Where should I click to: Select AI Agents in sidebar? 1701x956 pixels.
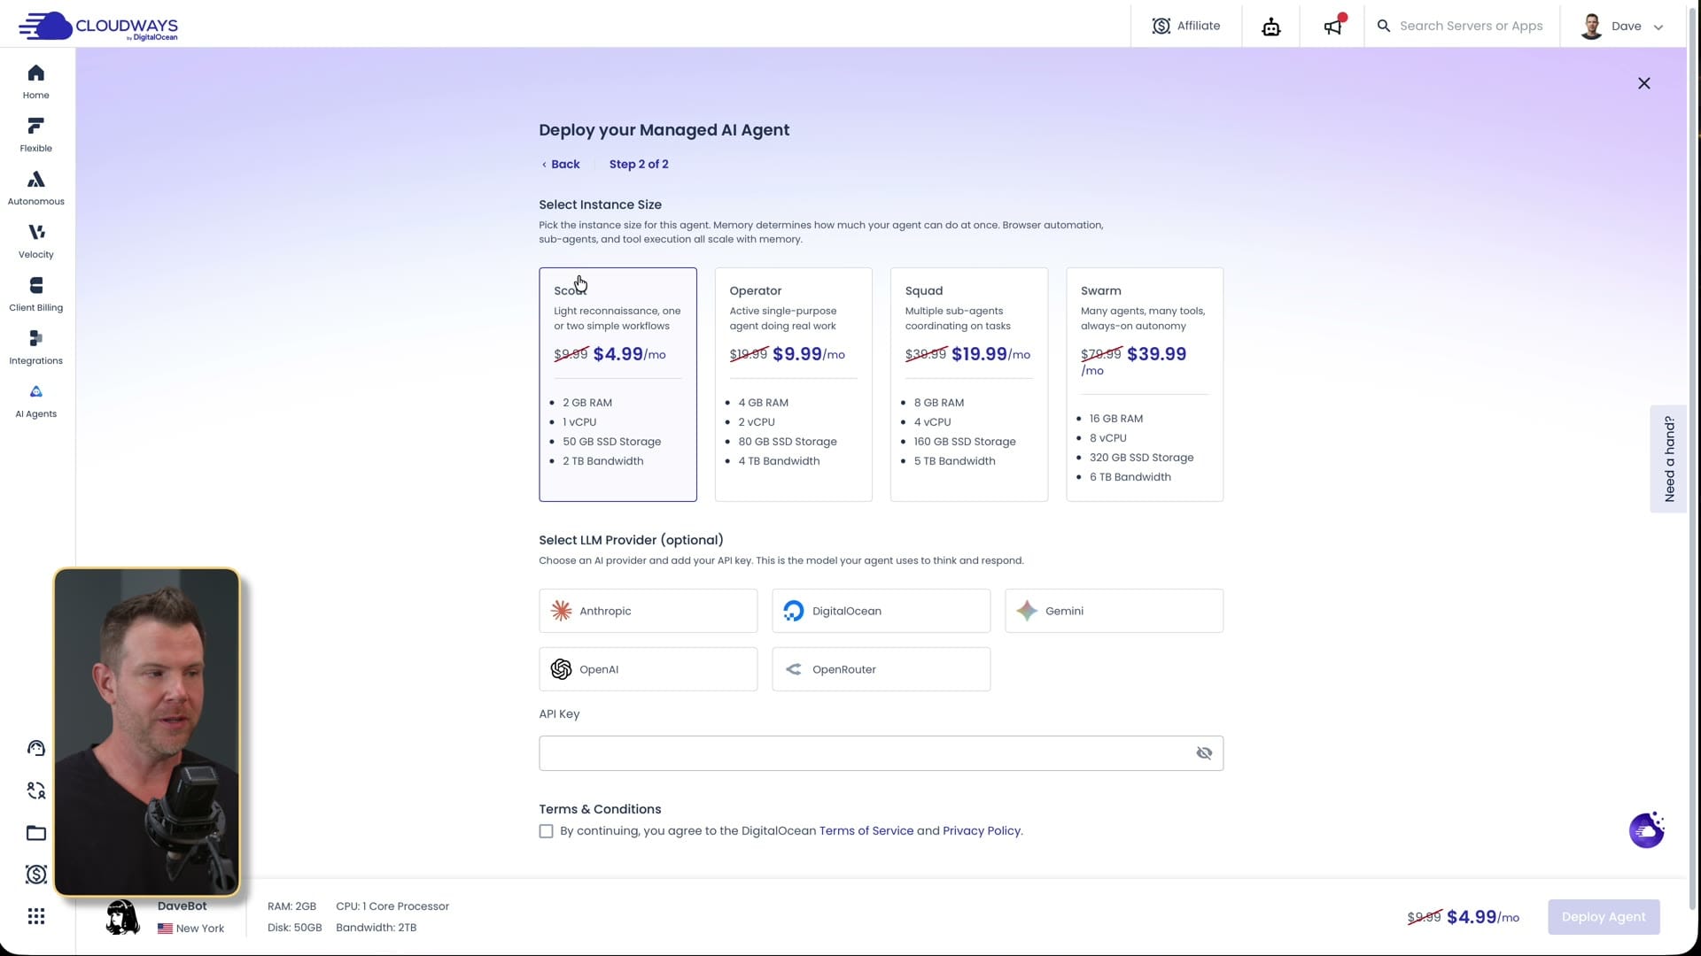pos(35,400)
